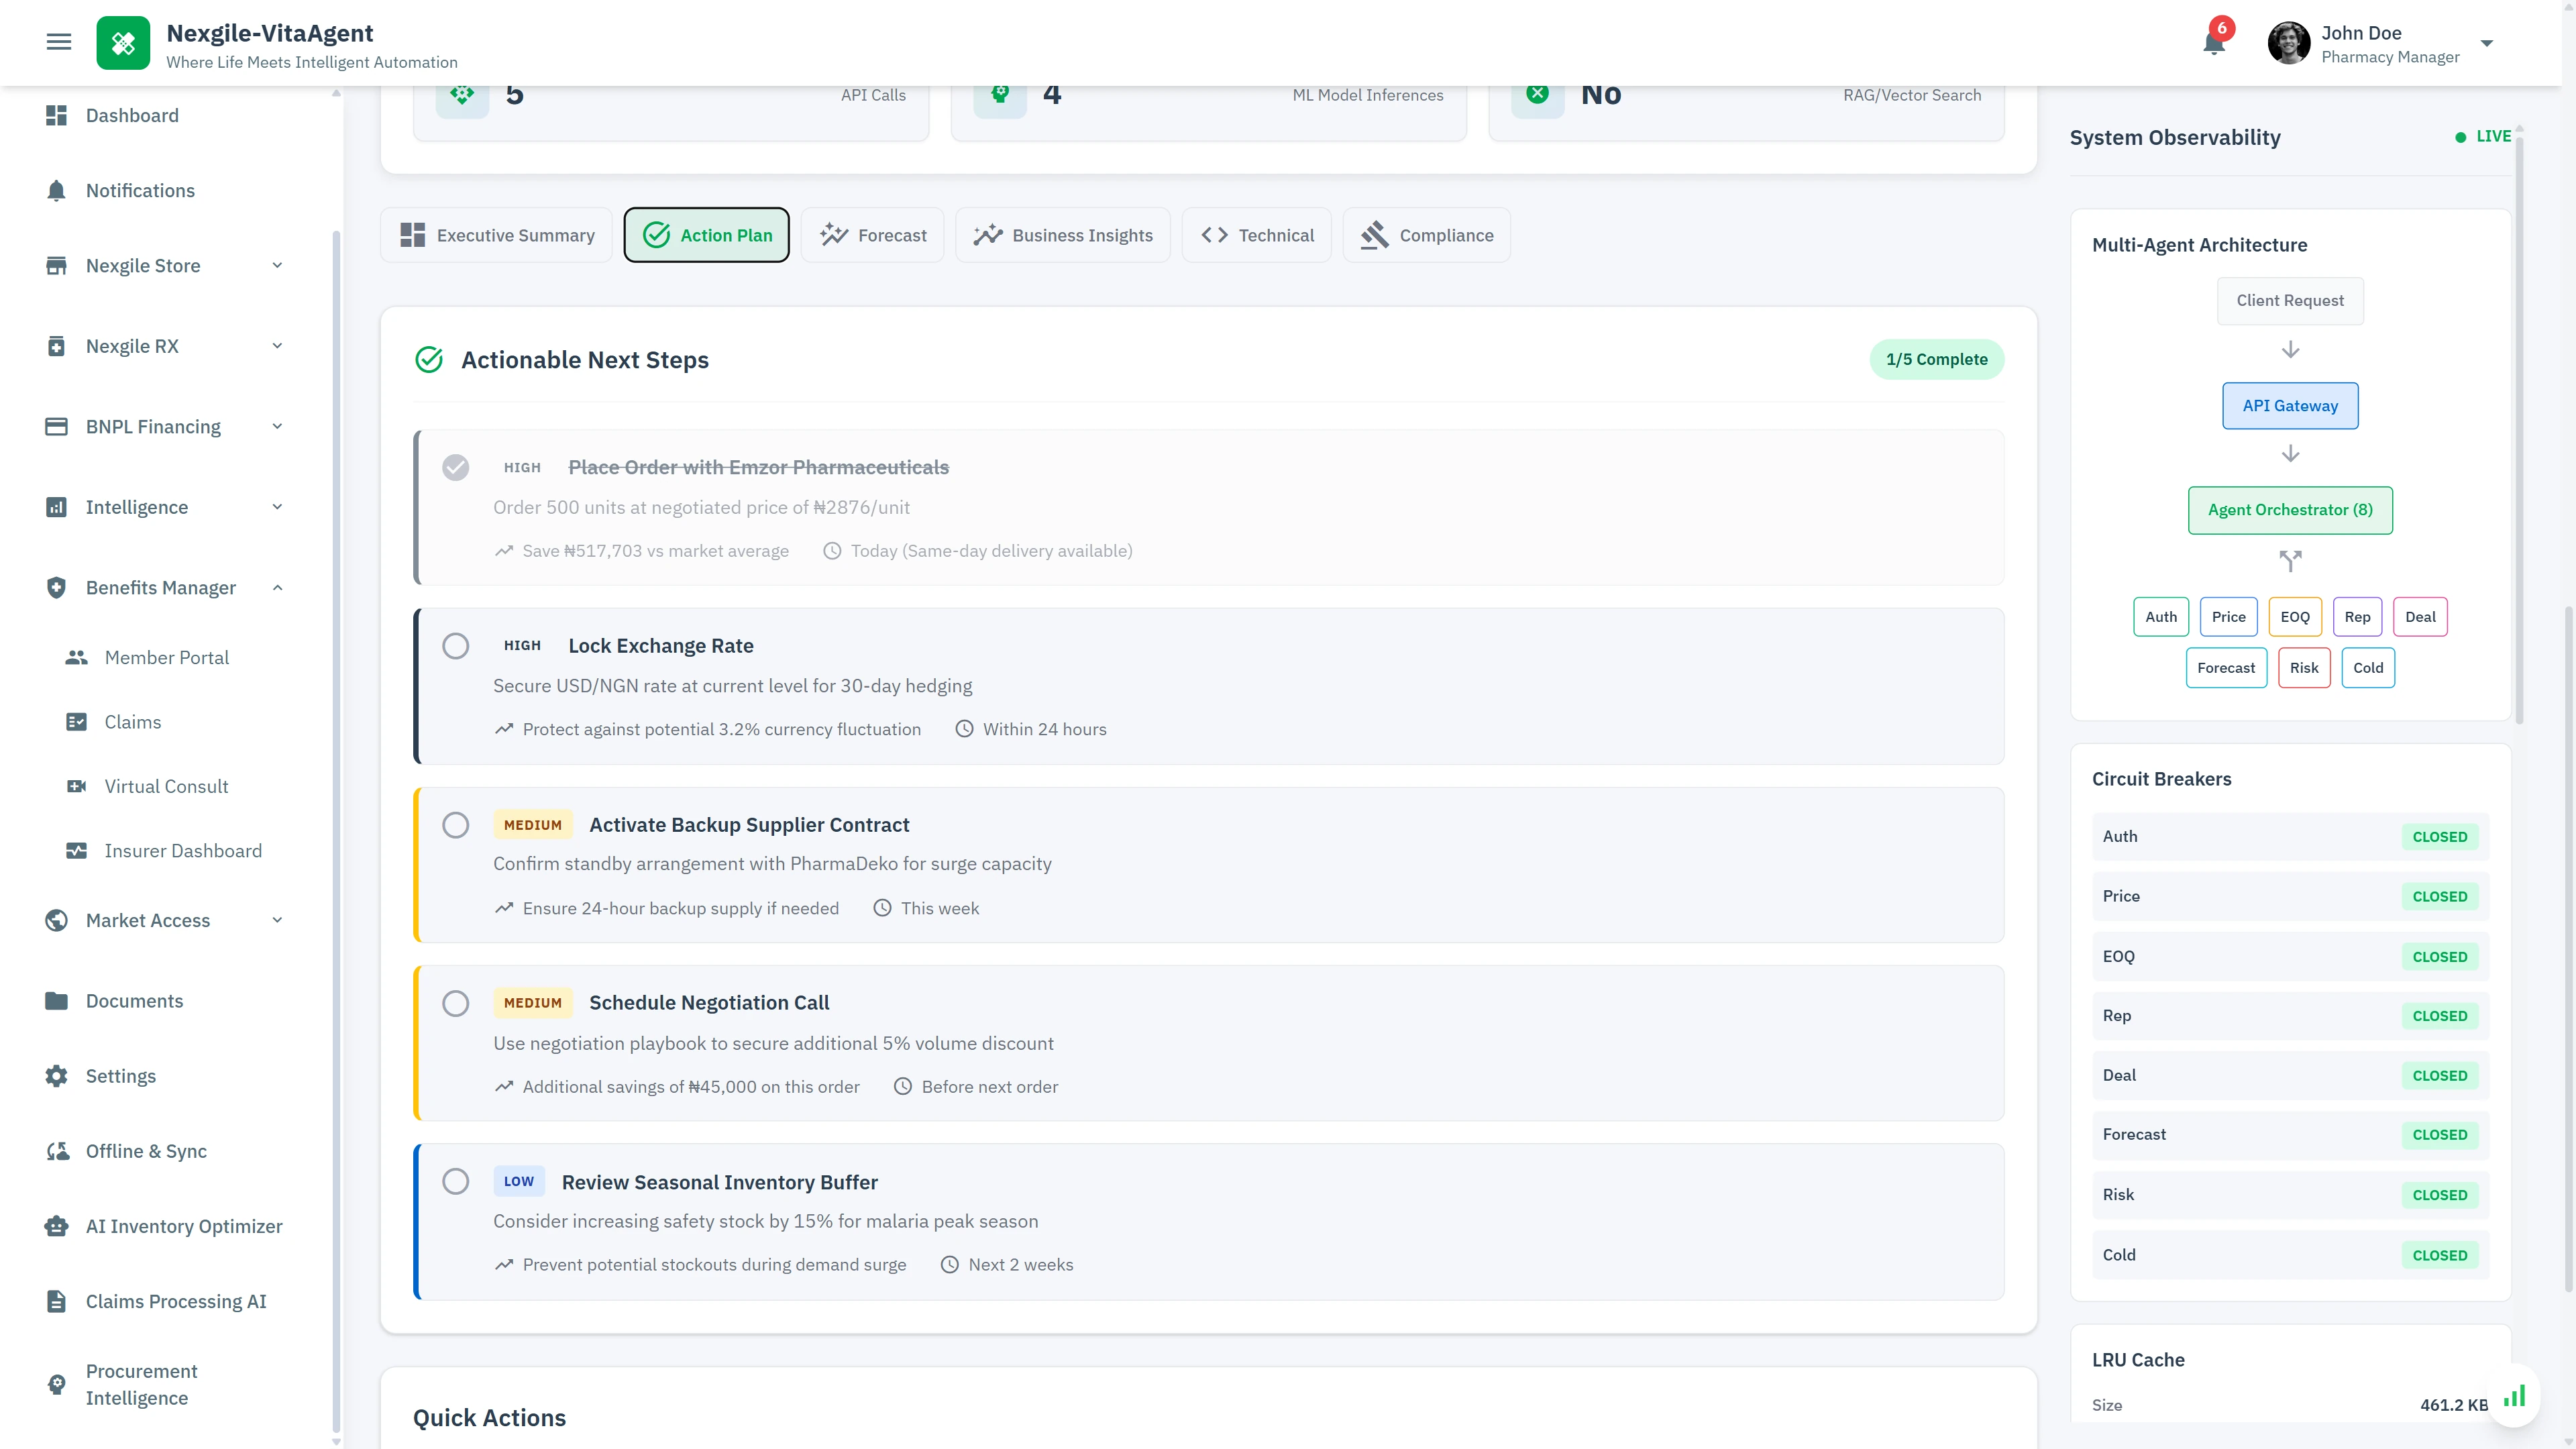Image resolution: width=2576 pixels, height=1449 pixels.
Task: Switch to the Forecast tab
Action: [872, 235]
